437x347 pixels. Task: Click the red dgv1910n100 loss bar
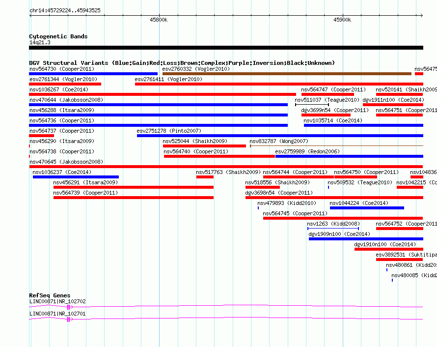click(x=389, y=249)
